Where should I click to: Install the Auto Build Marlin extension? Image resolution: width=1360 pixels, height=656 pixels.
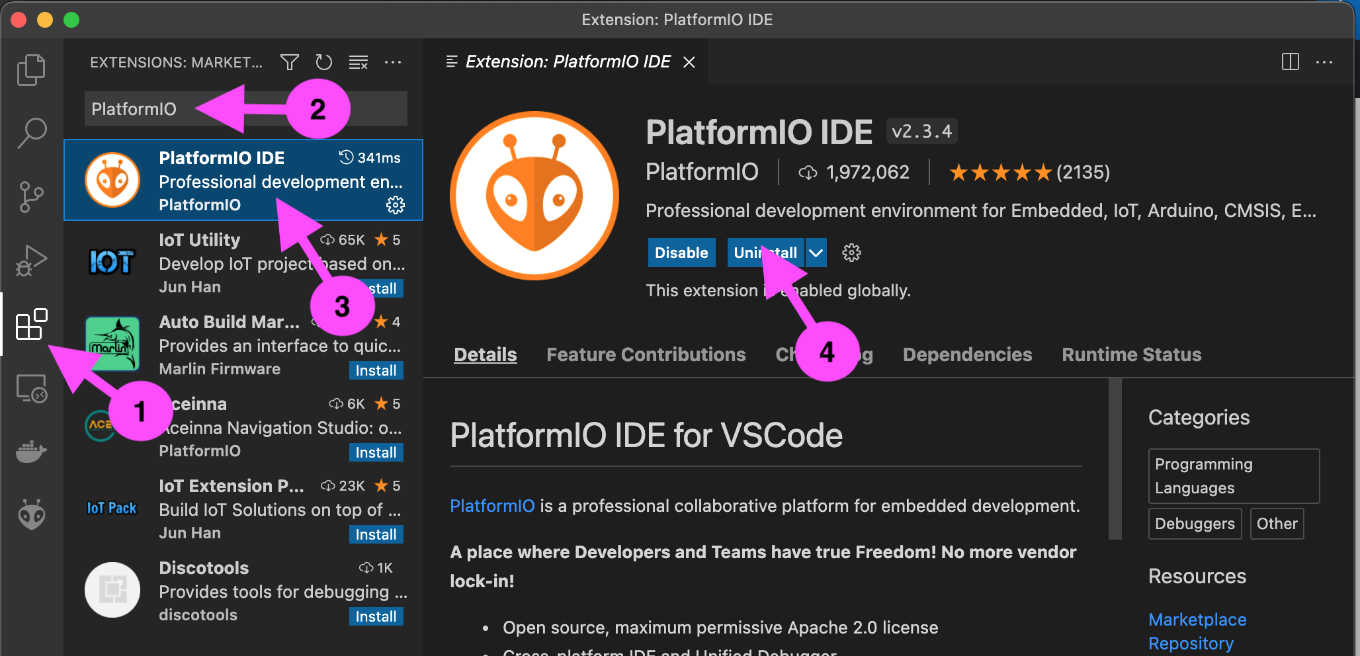point(376,370)
